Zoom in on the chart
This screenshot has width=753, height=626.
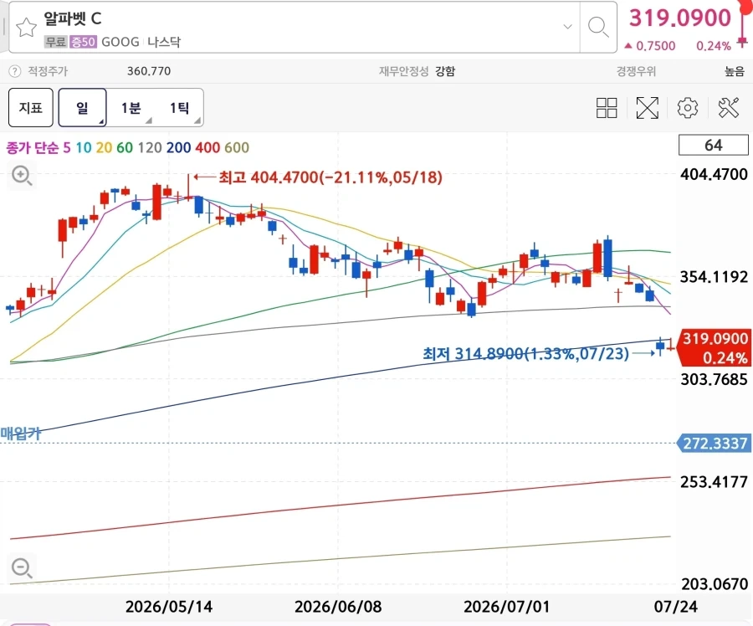click(22, 176)
